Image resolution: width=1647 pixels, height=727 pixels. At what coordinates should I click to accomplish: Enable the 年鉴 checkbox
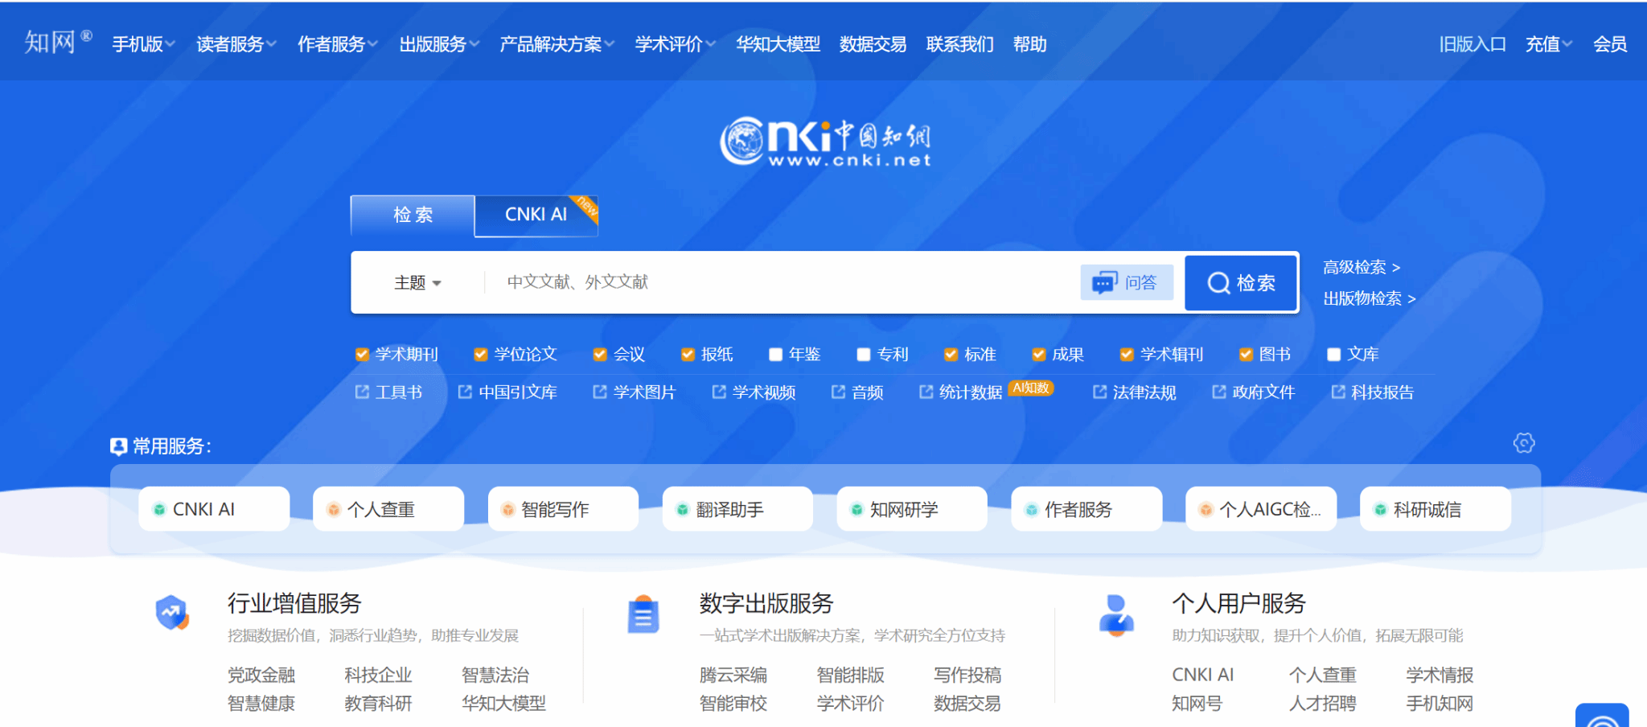coord(775,355)
